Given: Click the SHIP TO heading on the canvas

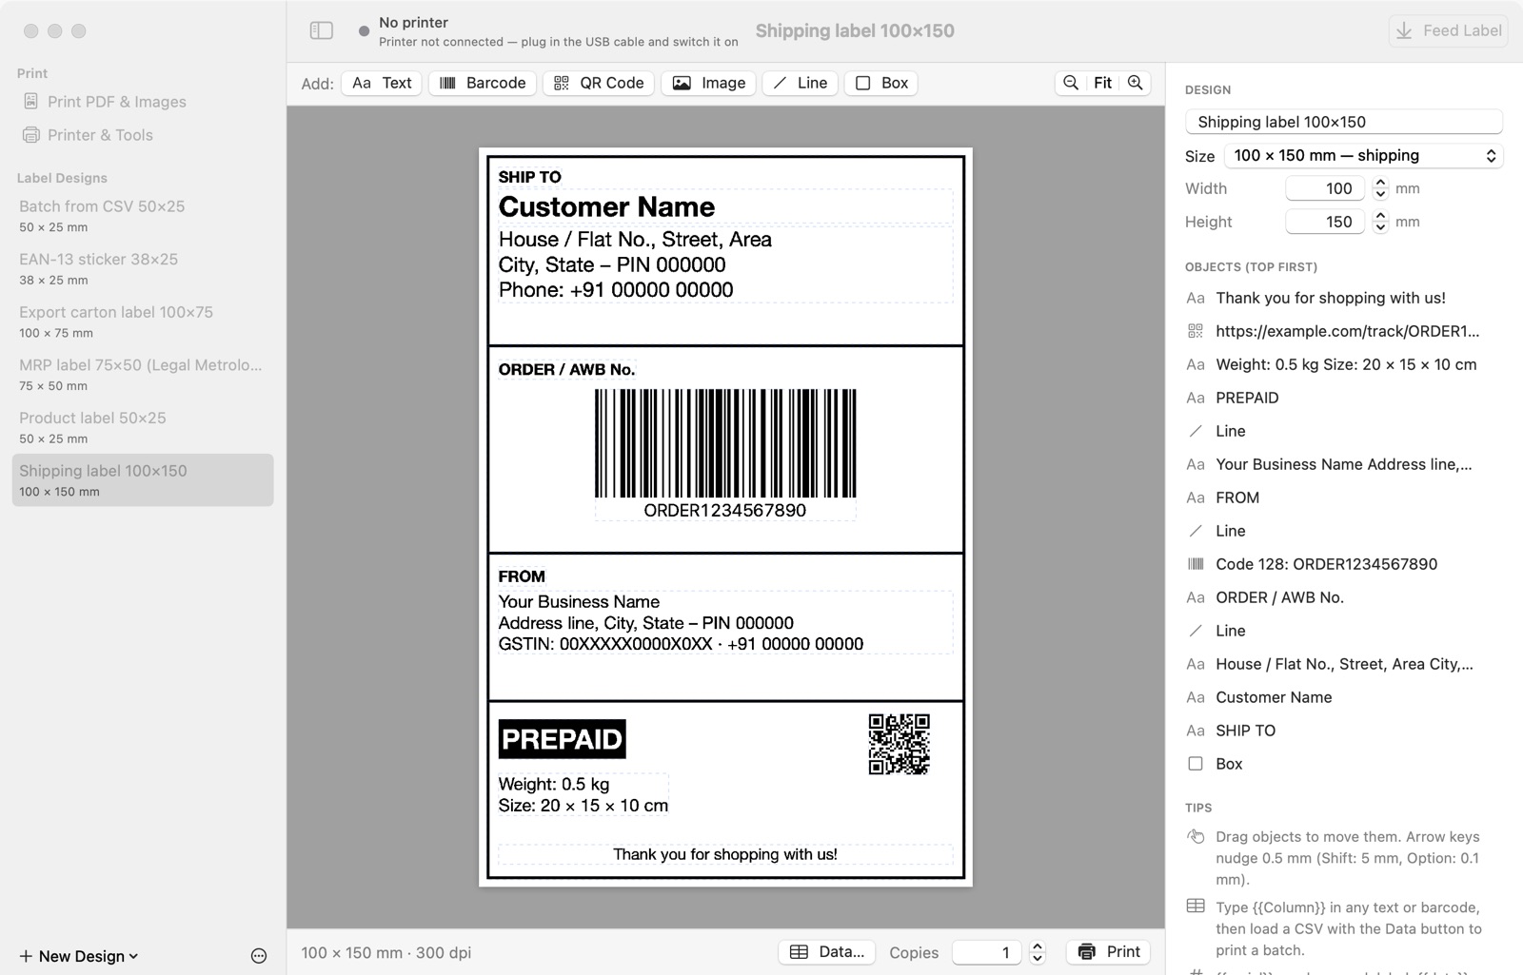Looking at the screenshot, I should [x=529, y=177].
